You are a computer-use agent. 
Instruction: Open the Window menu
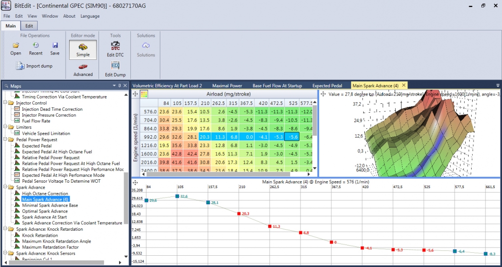click(x=50, y=16)
